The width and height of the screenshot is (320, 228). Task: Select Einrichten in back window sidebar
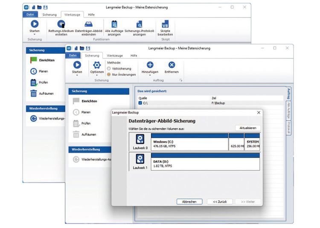point(42,60)
